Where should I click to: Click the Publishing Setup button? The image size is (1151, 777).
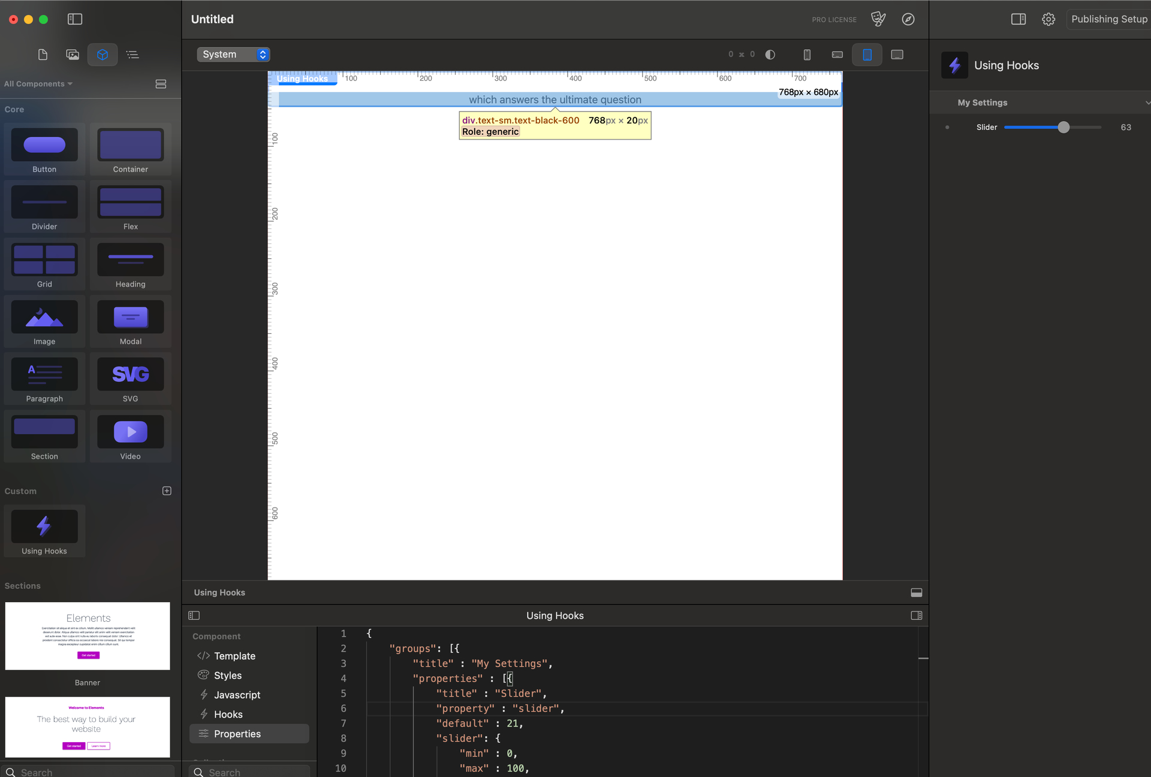coord(1108,19)
